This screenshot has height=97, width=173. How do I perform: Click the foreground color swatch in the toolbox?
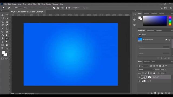click(4, 53)
